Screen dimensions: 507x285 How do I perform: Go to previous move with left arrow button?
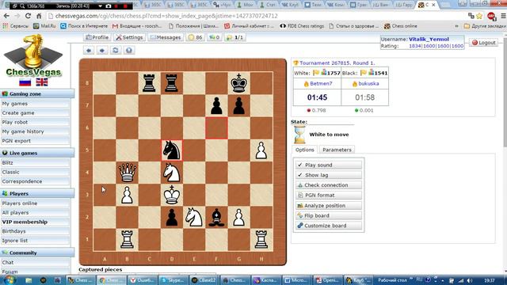89,51
